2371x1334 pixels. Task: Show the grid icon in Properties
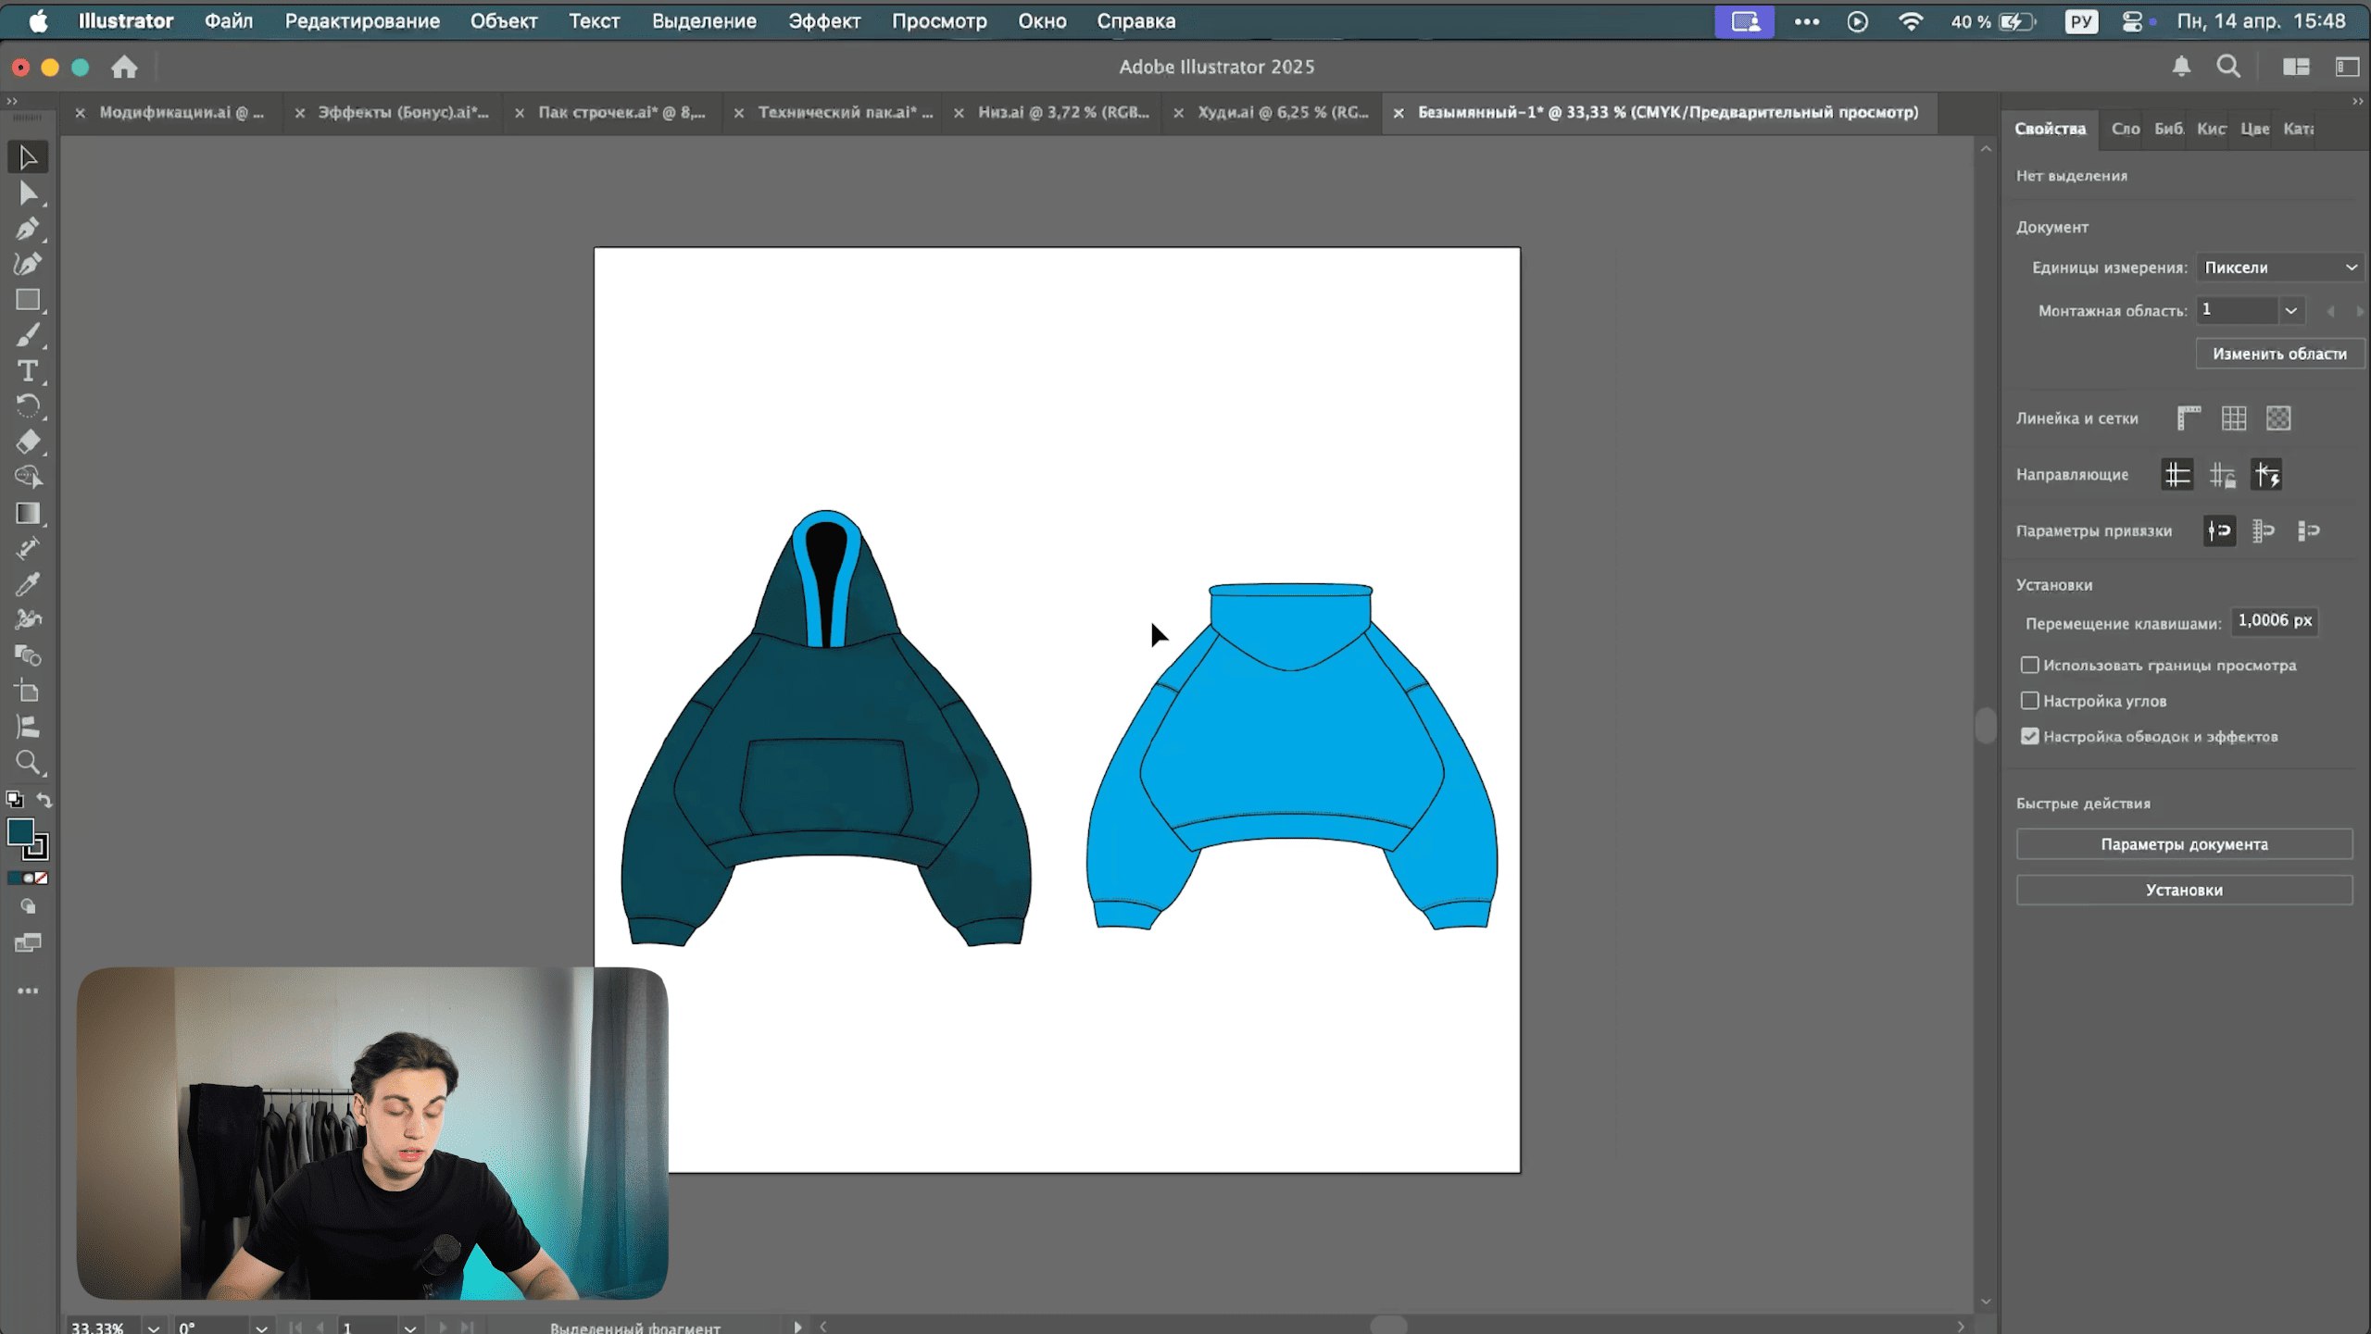[x=2233, y=418]
